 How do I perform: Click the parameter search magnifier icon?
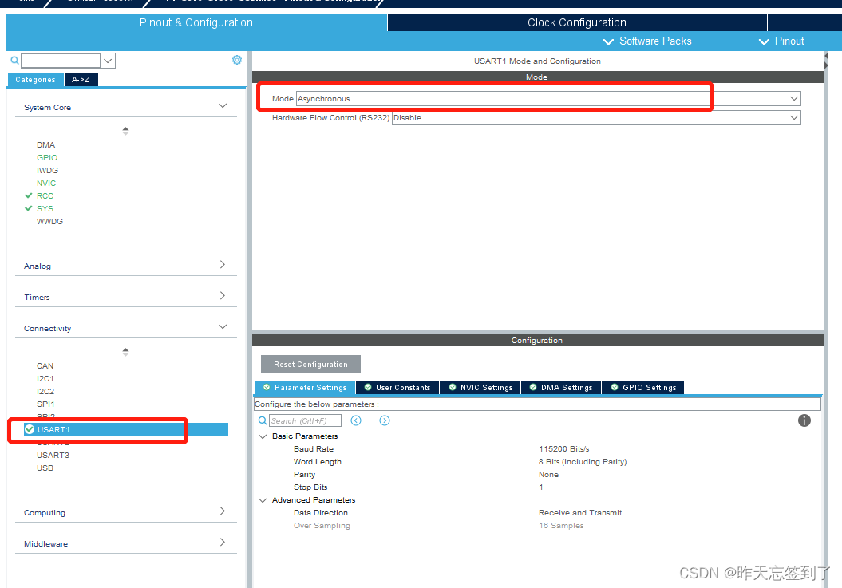point(262,420)
